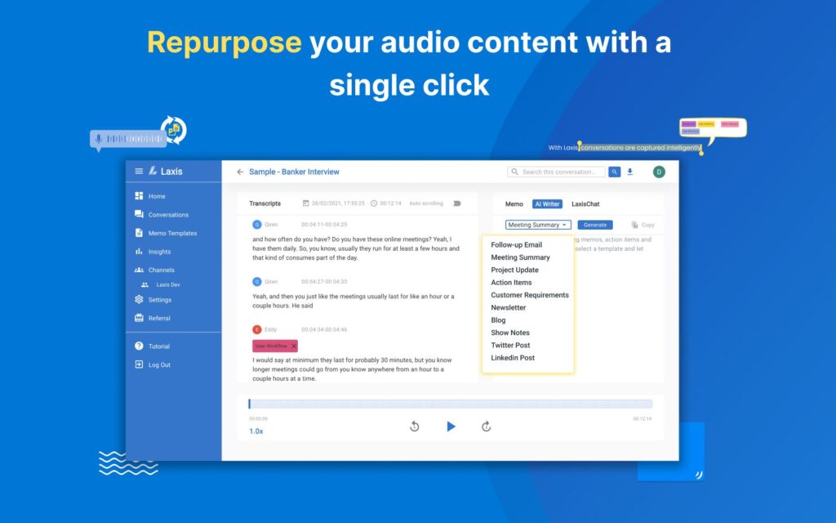
Task: Download the conversation via download icon
Action: click(629, 172)
